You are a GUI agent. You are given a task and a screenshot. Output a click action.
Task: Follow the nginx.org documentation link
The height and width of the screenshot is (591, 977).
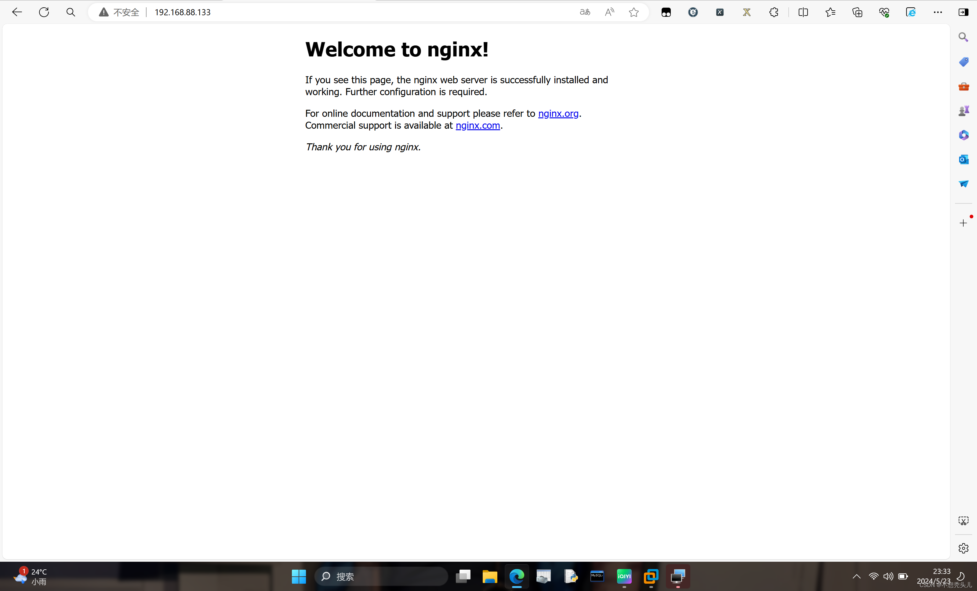tap(558, 114)
